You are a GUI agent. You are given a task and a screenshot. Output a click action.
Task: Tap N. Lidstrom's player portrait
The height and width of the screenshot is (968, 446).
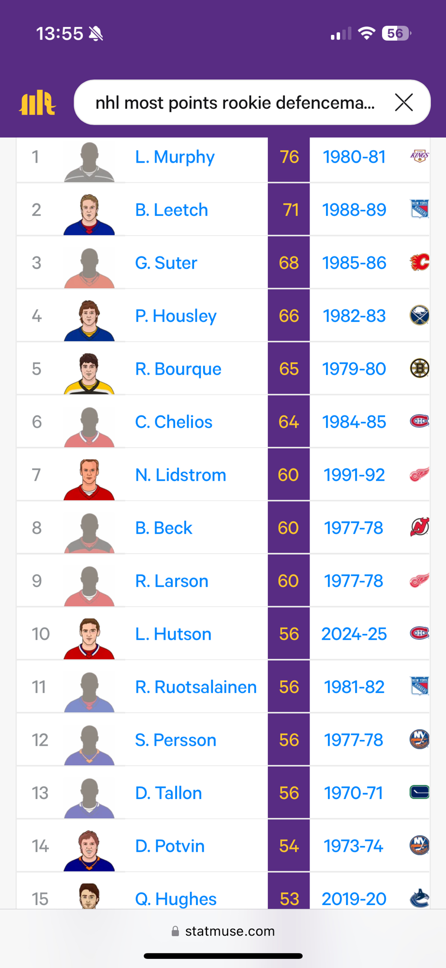[89, 479]
